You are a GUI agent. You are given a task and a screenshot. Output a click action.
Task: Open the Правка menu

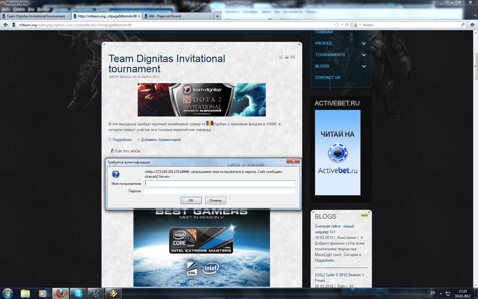click(19, 9)
